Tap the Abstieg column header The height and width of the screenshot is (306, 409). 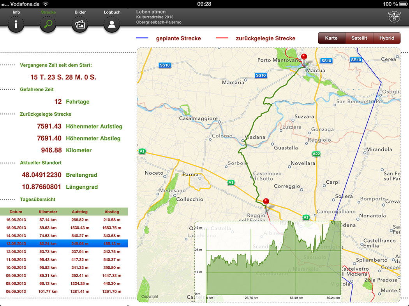[x=112, y=212]
